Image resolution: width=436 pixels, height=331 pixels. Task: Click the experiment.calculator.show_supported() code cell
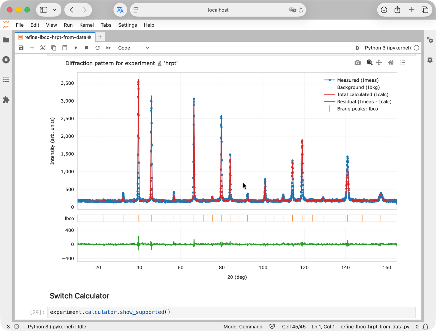coord(231,312)
